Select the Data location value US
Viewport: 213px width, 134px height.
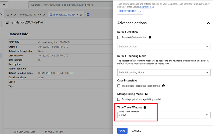tap(40, 60)
